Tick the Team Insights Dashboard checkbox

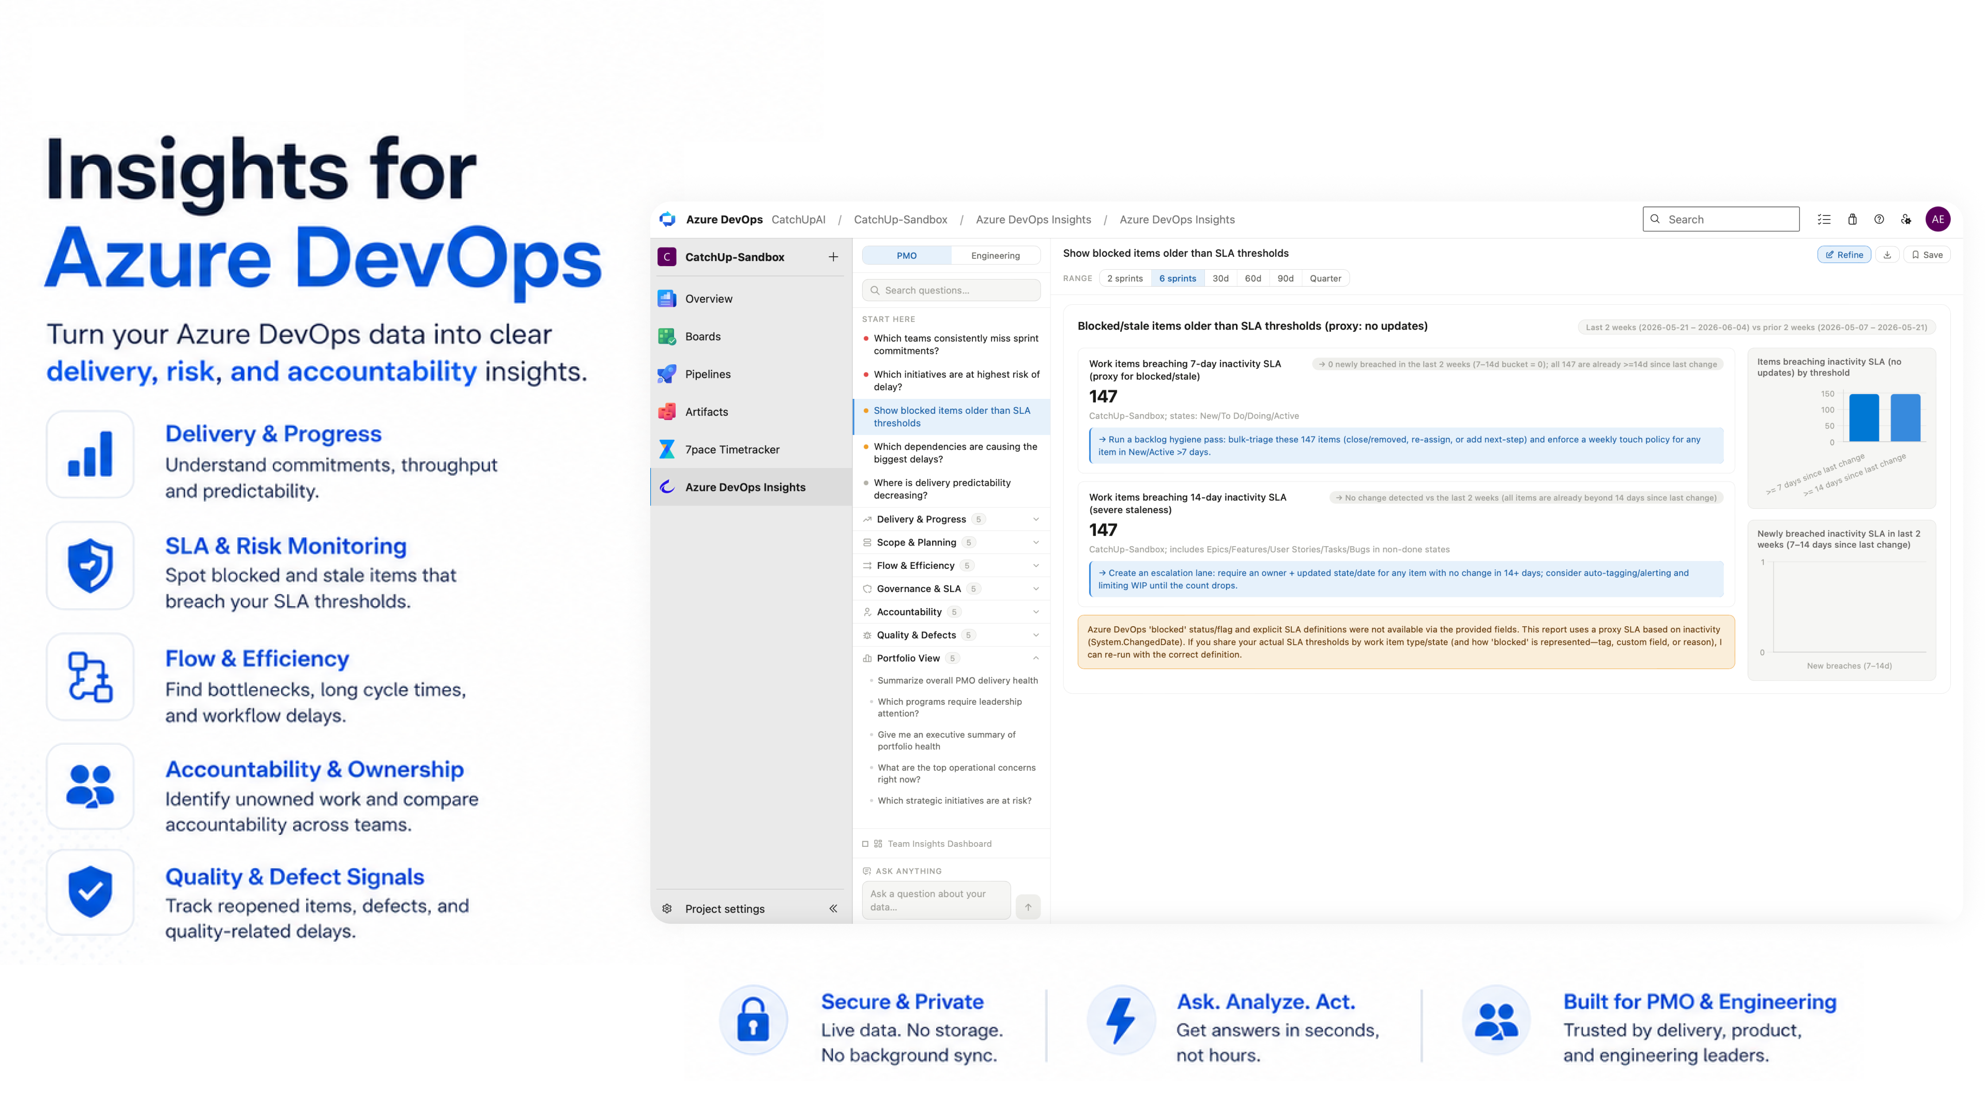click(865, 844)
